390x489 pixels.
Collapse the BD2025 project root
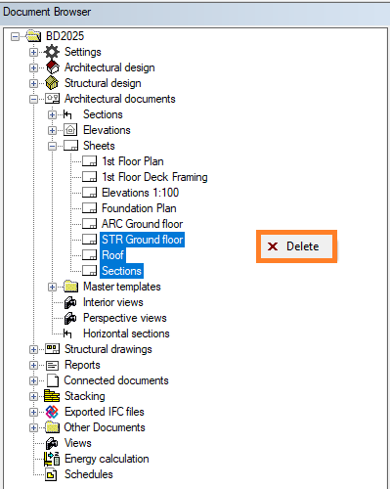[15, 36]
